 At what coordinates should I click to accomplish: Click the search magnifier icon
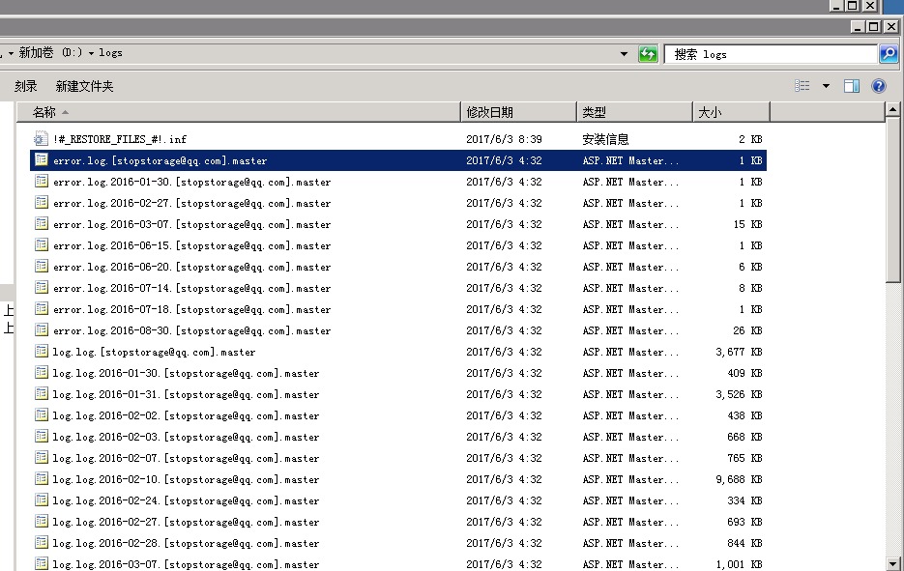pos(889,54)
